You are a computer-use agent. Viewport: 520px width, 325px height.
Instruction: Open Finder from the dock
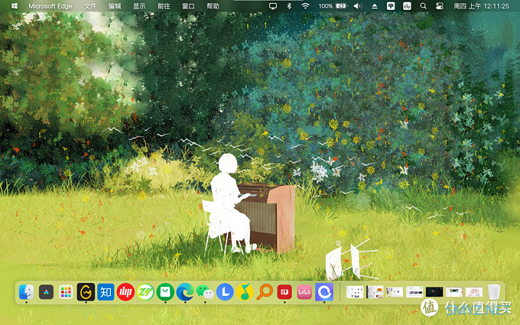tap(26, 292)
